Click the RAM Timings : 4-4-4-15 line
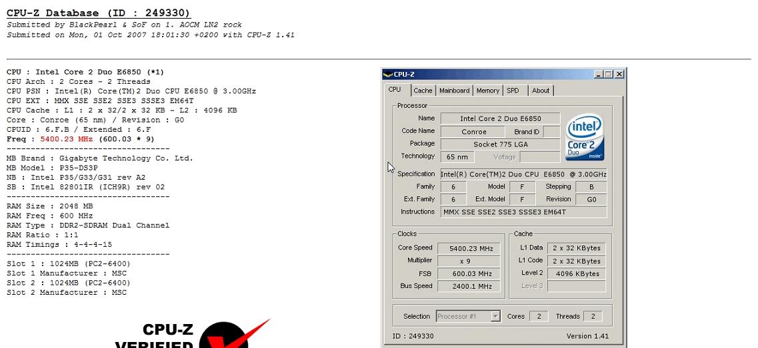 (x=59, y=245)
